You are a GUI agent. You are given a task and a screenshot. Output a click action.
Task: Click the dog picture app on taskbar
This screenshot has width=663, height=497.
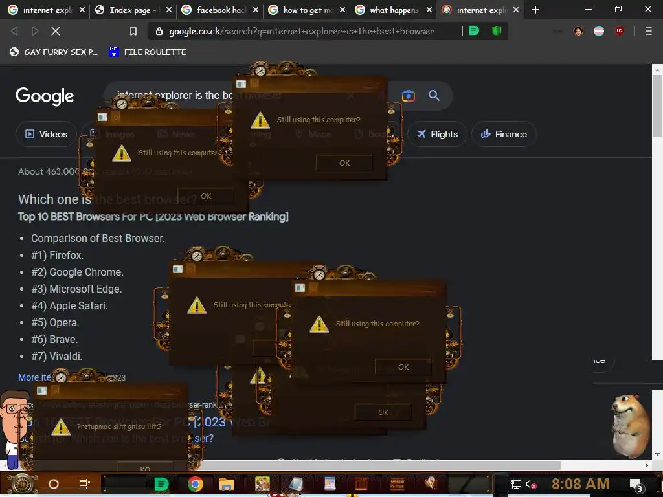(262, 484)
